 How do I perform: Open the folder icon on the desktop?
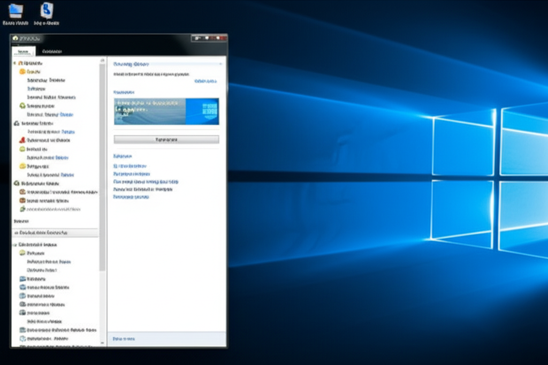point(16,11)
